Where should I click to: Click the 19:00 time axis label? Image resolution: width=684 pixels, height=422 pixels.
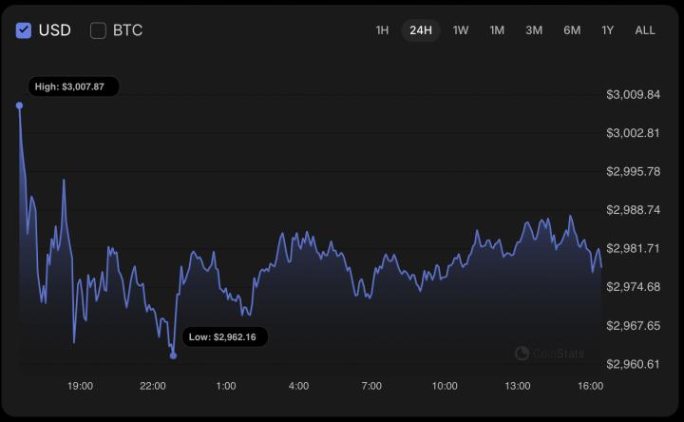[x=80, y=386]
